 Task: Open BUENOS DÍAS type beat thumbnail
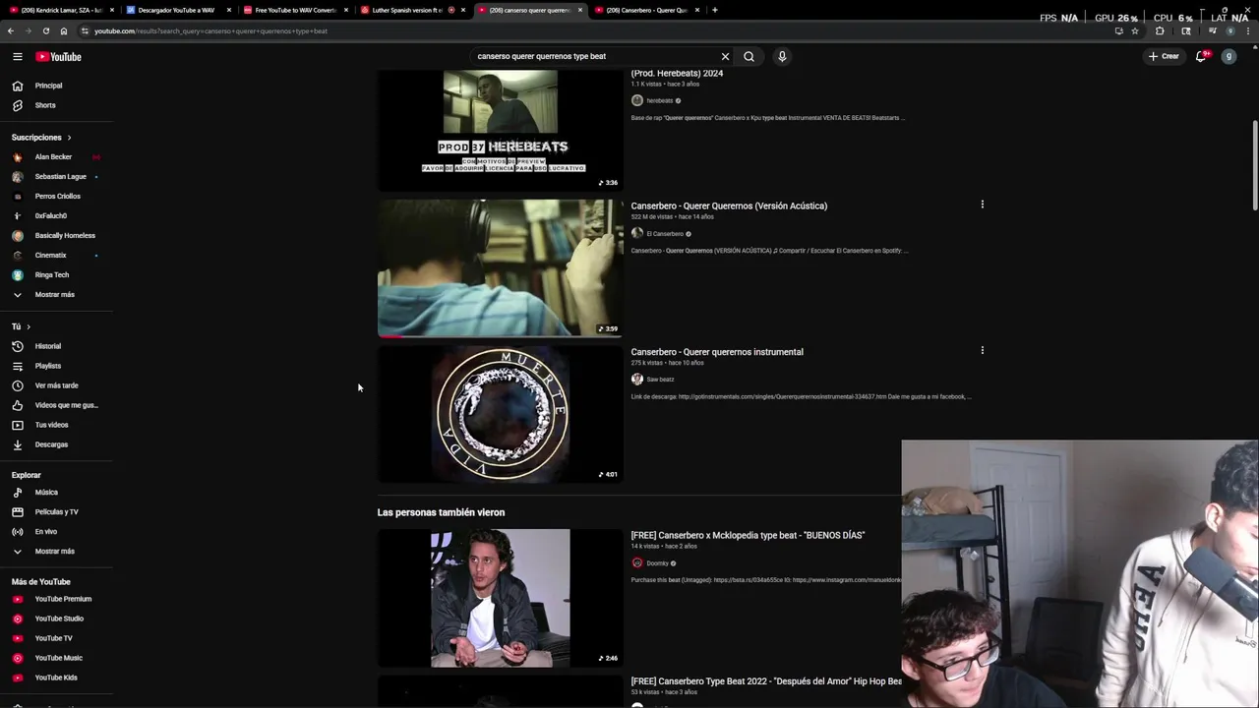[500, 598]
